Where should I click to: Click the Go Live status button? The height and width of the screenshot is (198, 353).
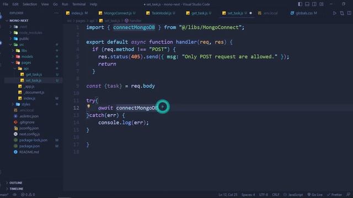tap(315, 195)
